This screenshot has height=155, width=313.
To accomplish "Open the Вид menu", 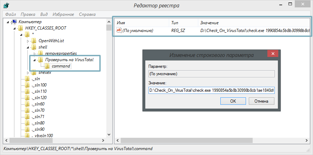I will (44, 14).
